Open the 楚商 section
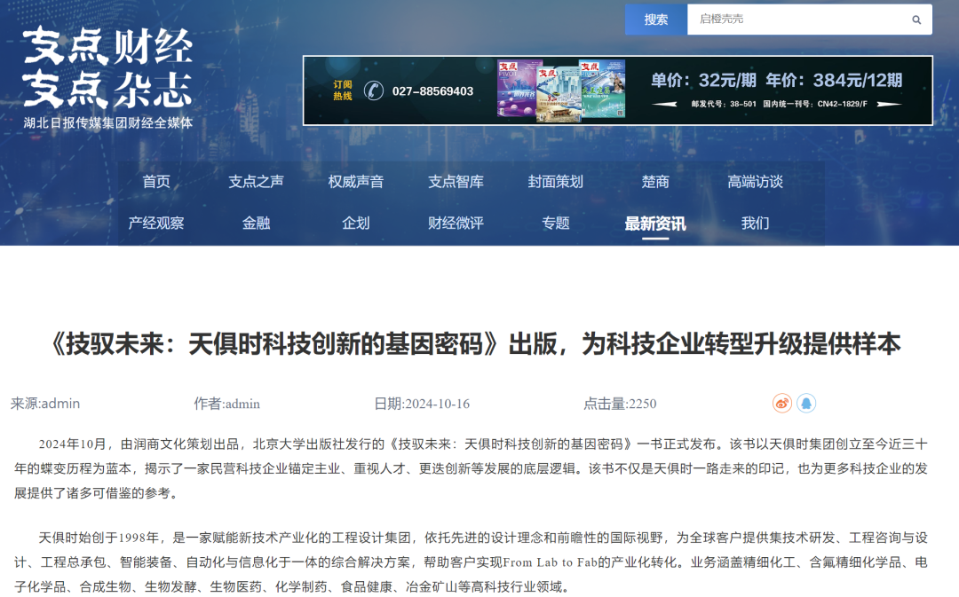 [x=655, y=182]
